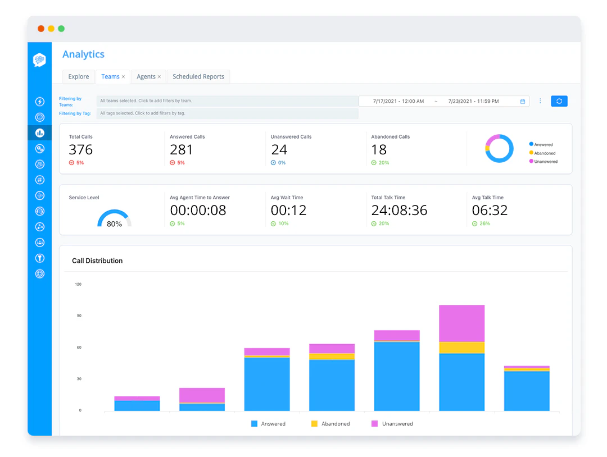
Task: Open the Teams icon in the sidebar
Action: [x=39, y=164]
